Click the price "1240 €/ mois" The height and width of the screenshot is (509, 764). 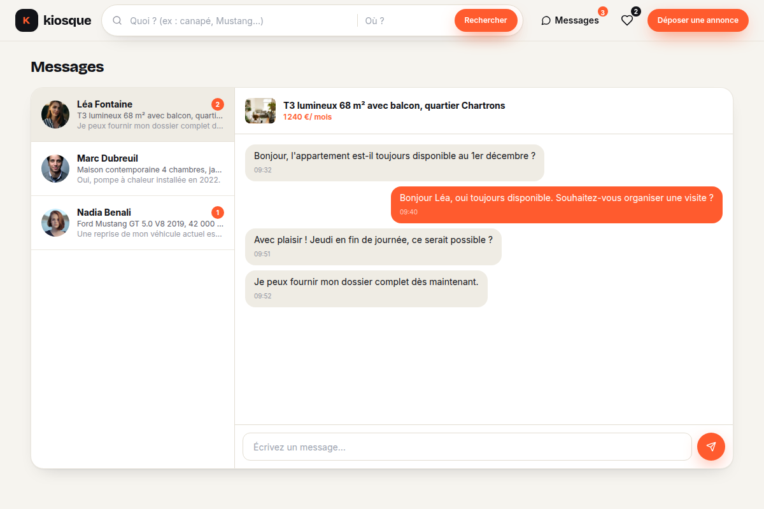(308, 117)
